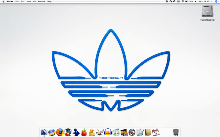This screenshot has width=220, height=137.
Task: Open the round blue horse icon in dock
Action: 132,132
